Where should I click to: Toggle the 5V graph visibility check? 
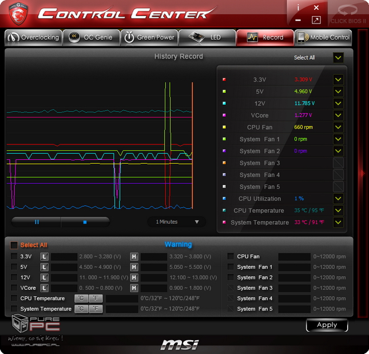[338, 92]
